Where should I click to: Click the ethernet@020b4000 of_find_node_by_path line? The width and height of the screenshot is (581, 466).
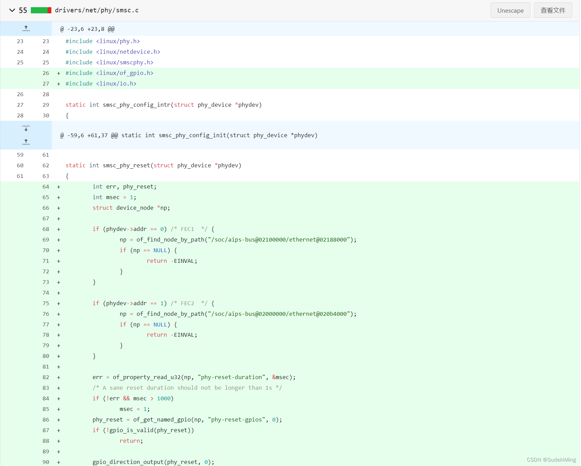click(x=238, y=314)
